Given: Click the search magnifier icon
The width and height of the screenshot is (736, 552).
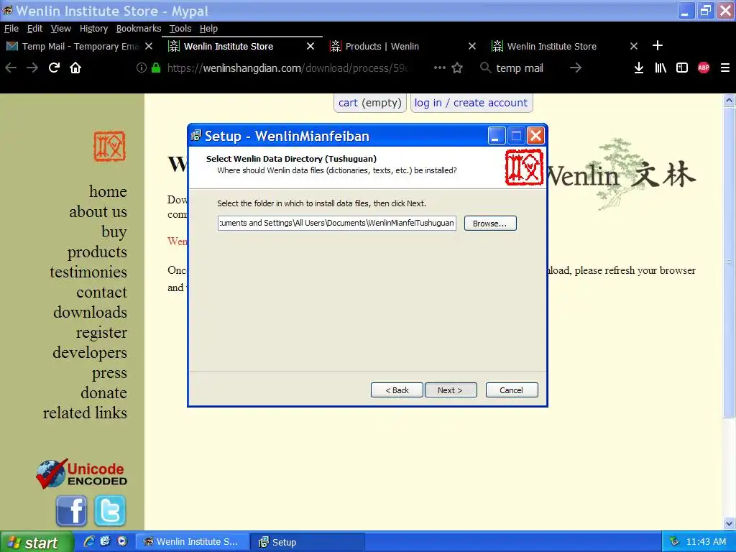Looking at the screenshot, I should coord(485,68).
